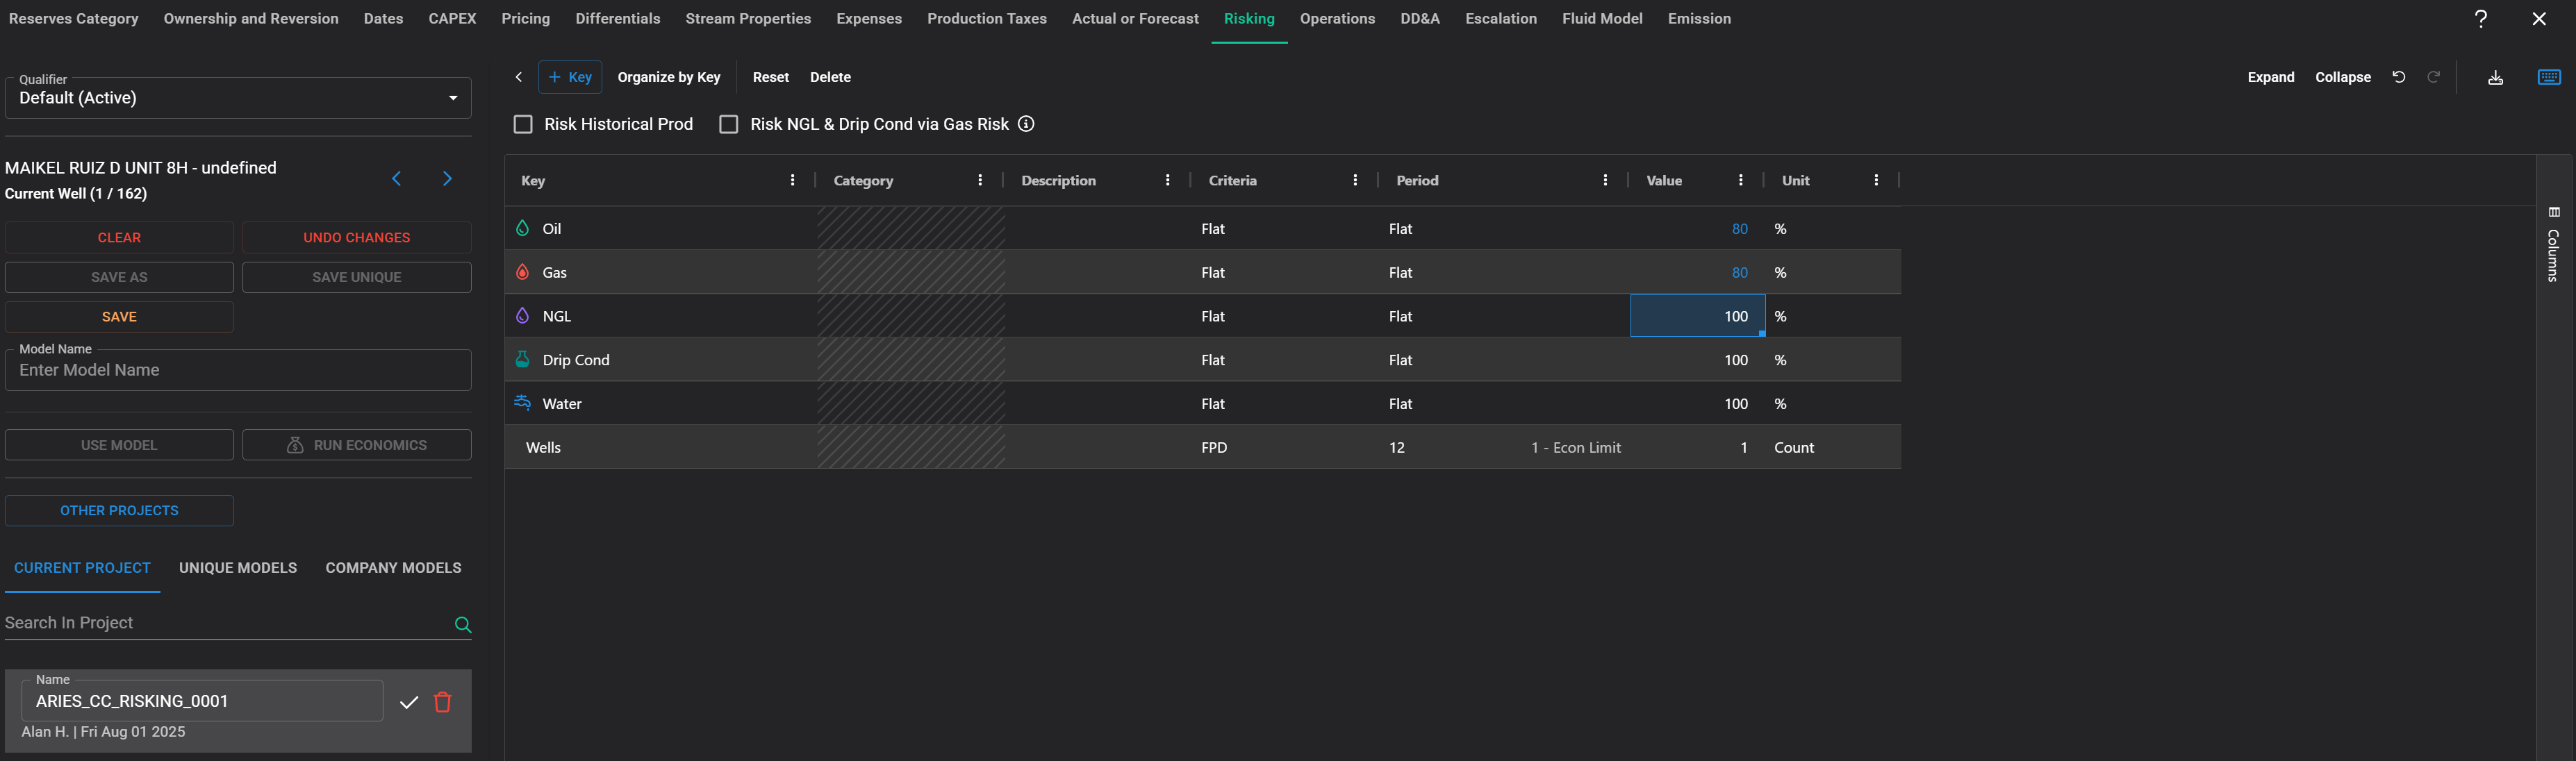Click the undo arrow icon

[x=2398, y=77]
